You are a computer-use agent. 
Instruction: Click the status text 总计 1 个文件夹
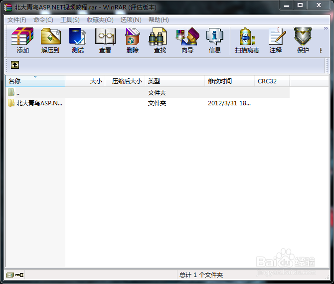coord(201,275)
